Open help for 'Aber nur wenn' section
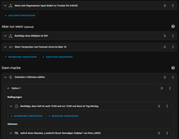The height and width of the screenshot is (139, 179). [x=173, y=26]
